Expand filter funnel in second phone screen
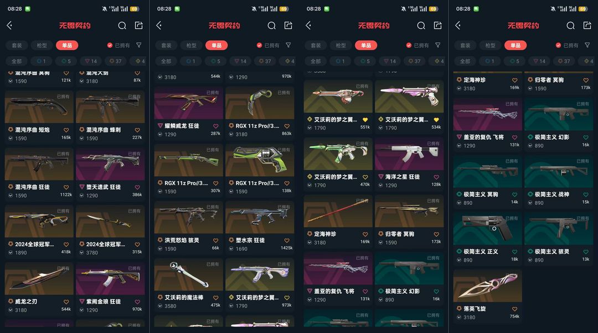The width and height of the screenshot is (598, 333). (x=288, y=45)
